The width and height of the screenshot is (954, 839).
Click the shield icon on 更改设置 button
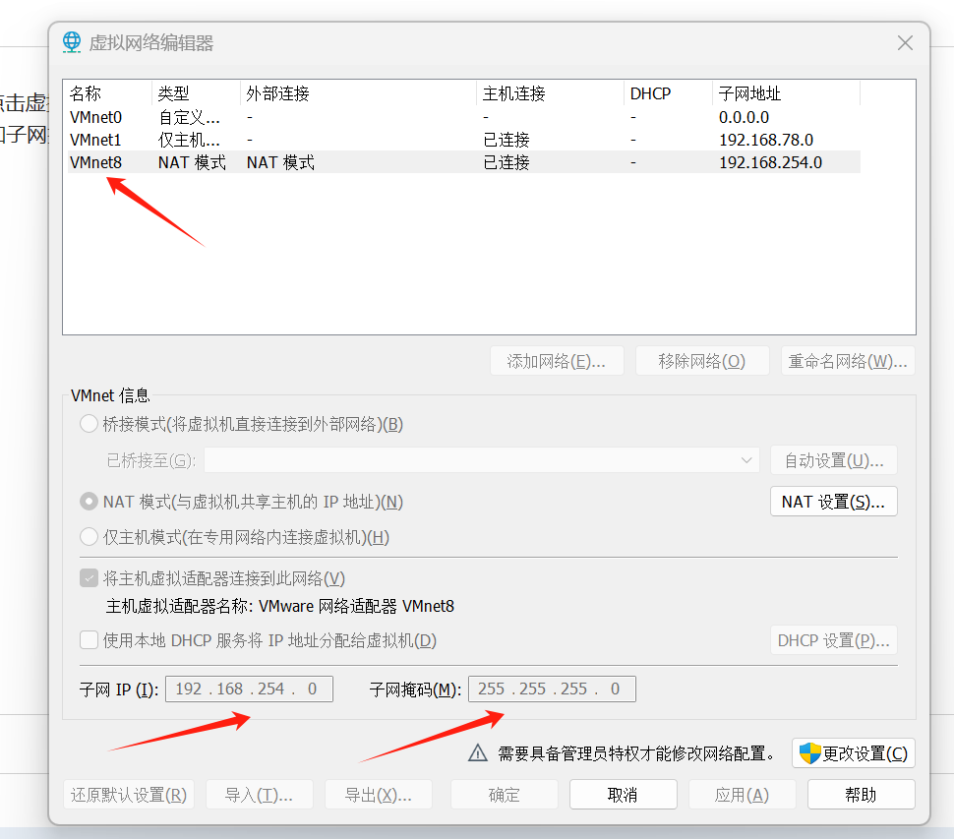809,753
